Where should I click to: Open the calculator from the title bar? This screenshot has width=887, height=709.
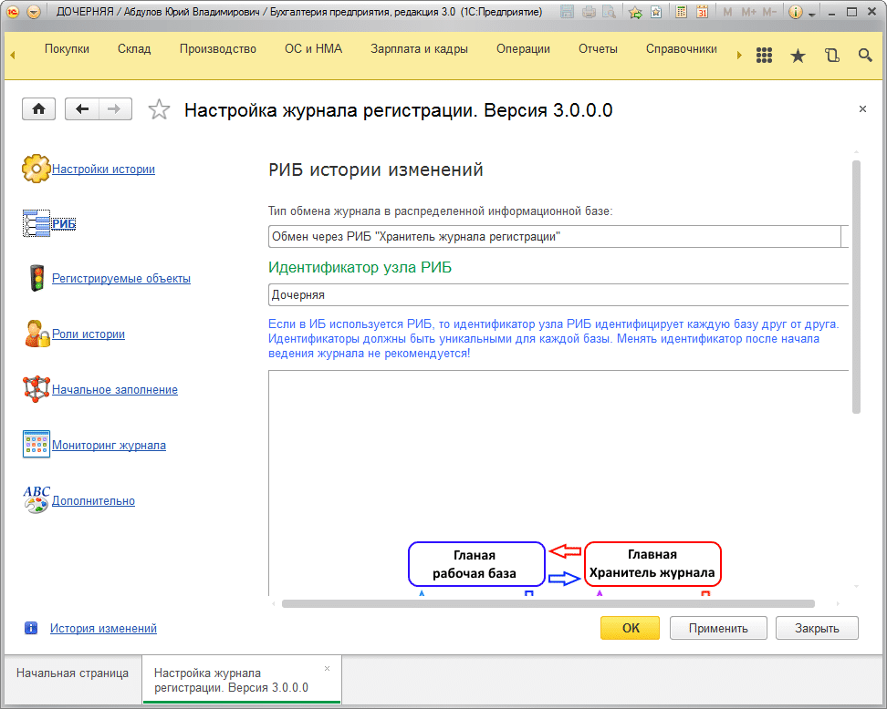(x=681, y=13)
